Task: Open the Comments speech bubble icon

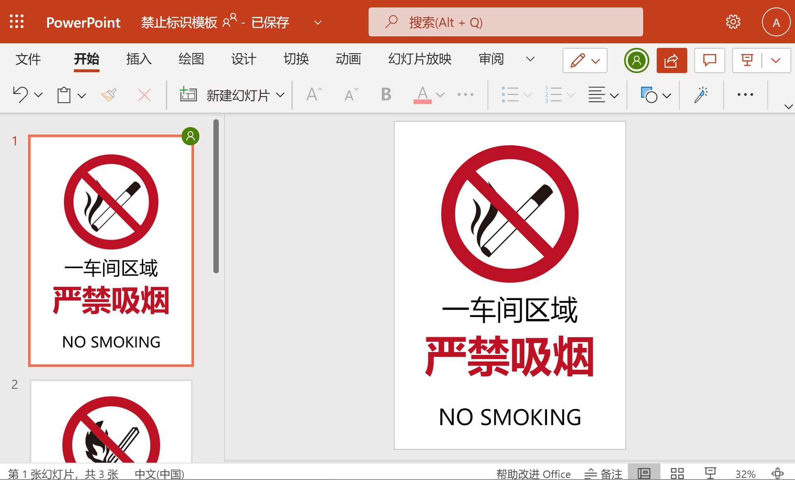Action: (709, 61)
